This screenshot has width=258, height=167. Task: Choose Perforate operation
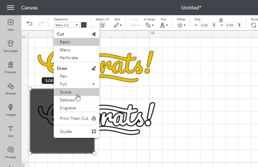pos(77,58)
